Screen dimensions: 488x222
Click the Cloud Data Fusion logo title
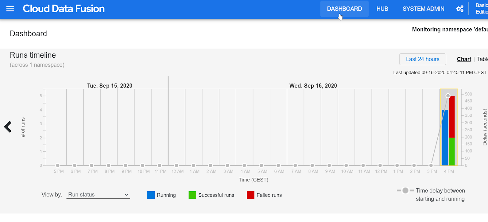tap(64, 9)
